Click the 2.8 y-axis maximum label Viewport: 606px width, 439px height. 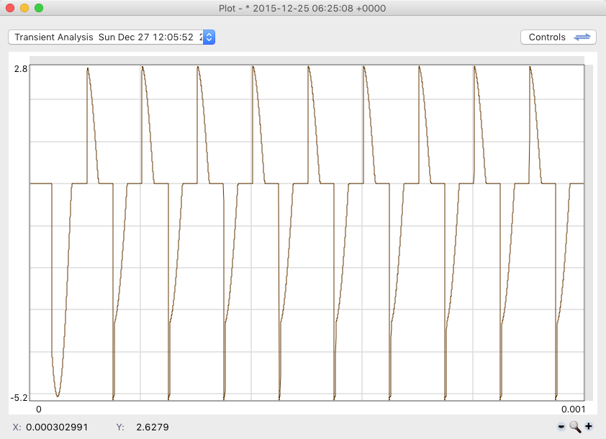click(x=21, y=68)
